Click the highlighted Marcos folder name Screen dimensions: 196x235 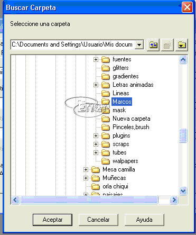[122, 102]
